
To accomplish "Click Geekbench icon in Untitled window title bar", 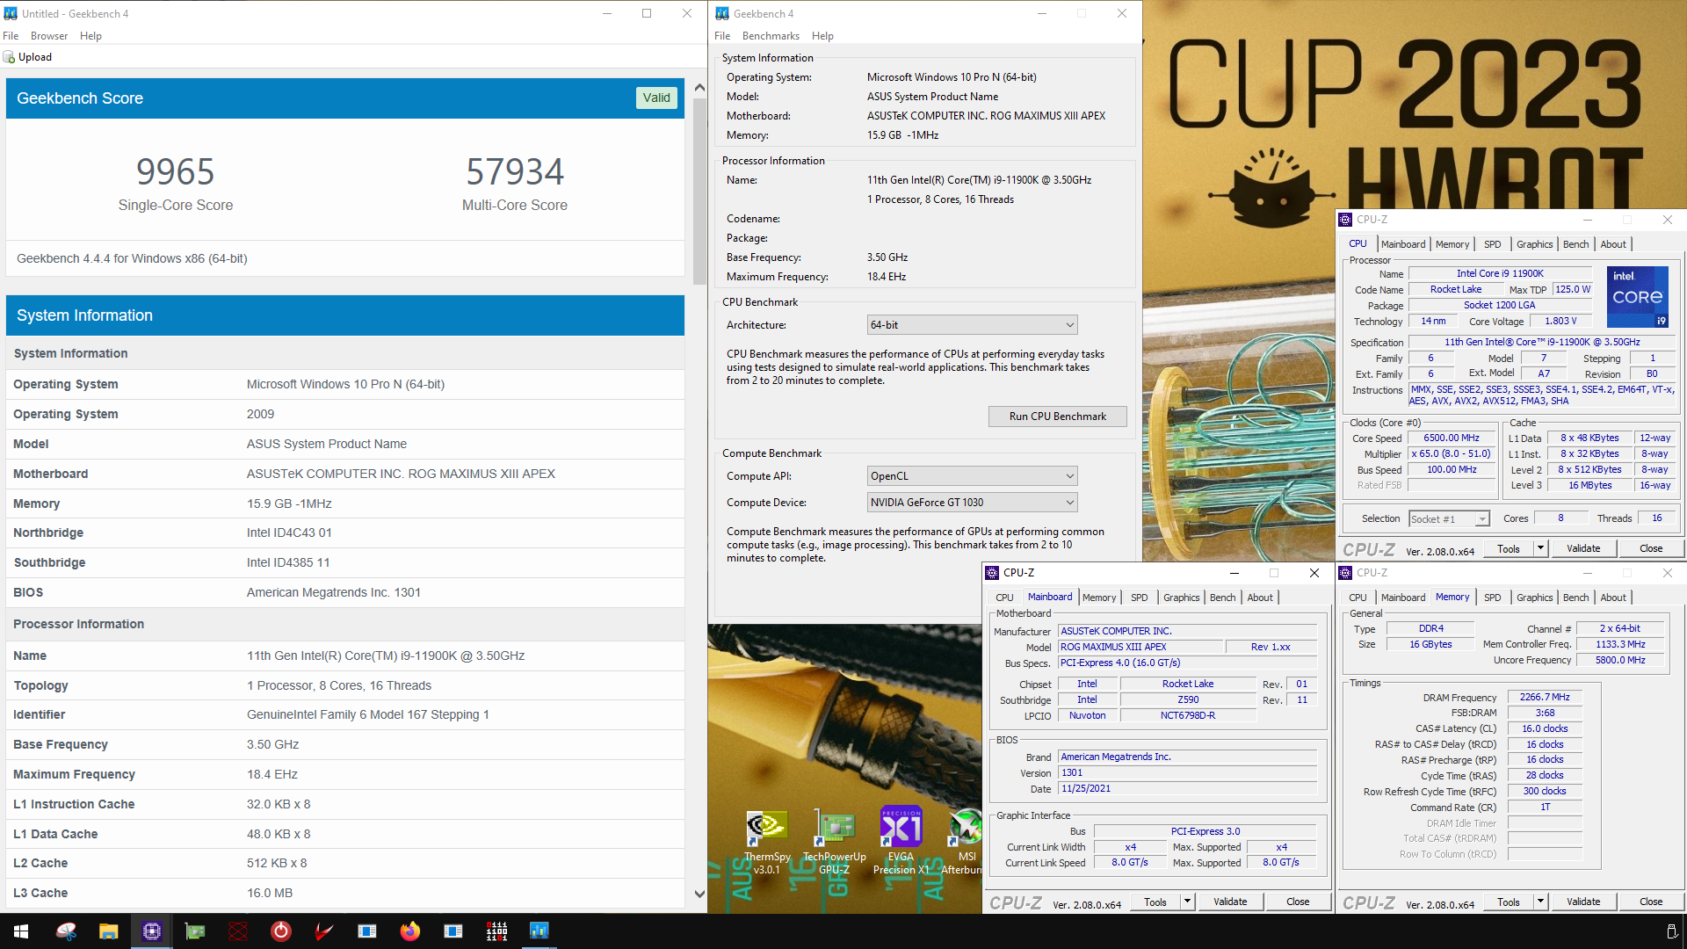I will (x=11, y=13).
